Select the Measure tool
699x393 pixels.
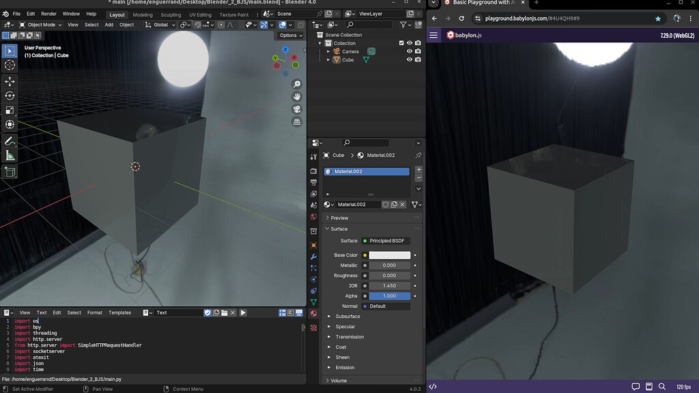pos(10,154)
